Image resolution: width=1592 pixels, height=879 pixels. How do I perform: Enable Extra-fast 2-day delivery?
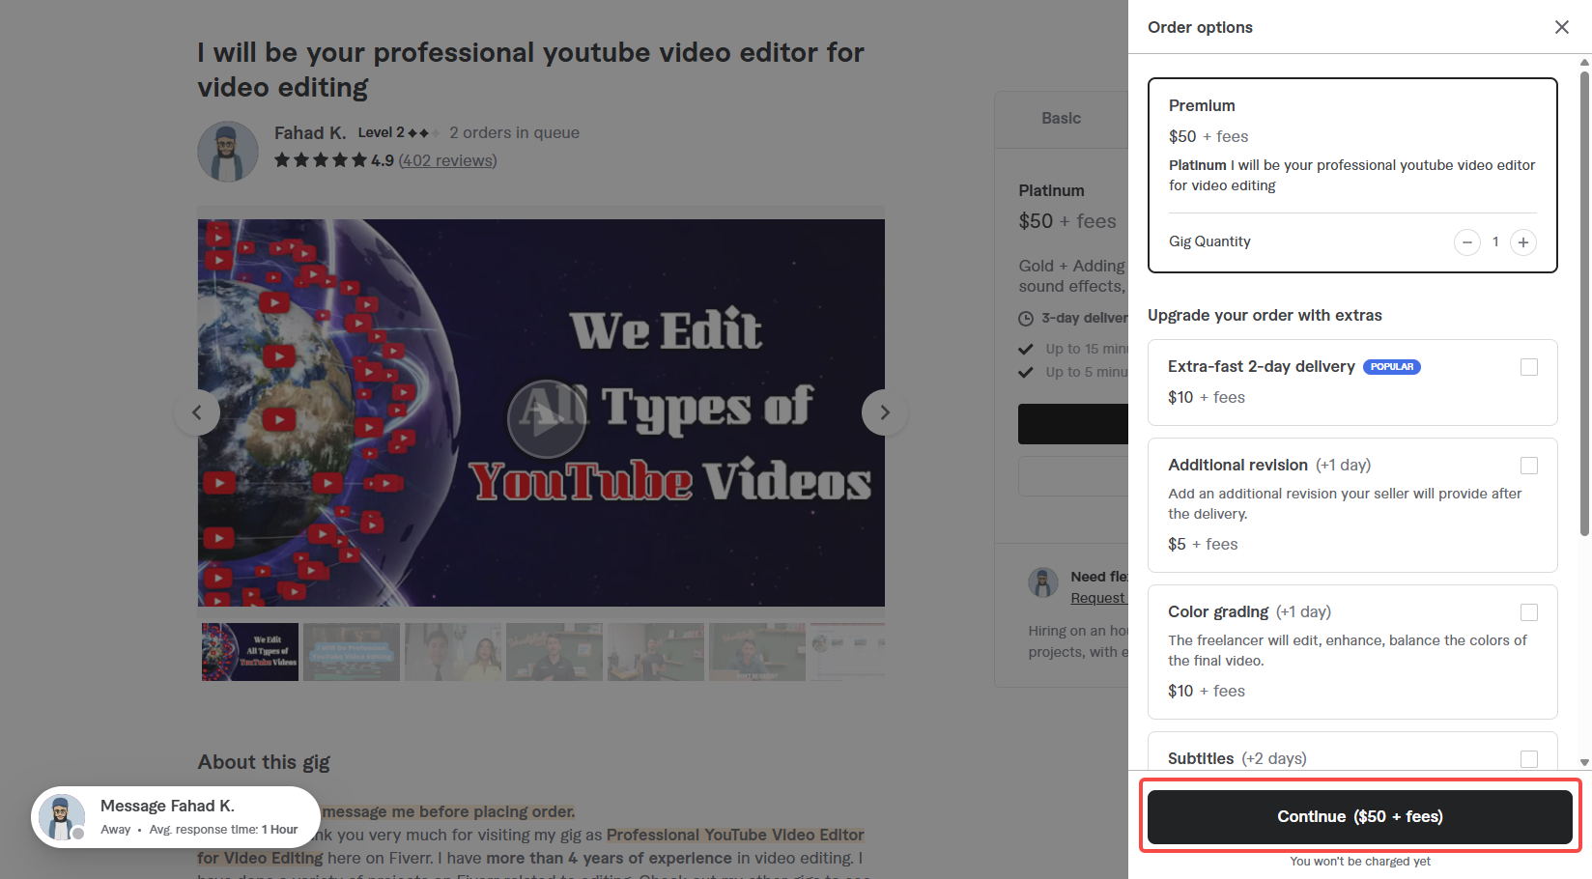(1529, 367)
